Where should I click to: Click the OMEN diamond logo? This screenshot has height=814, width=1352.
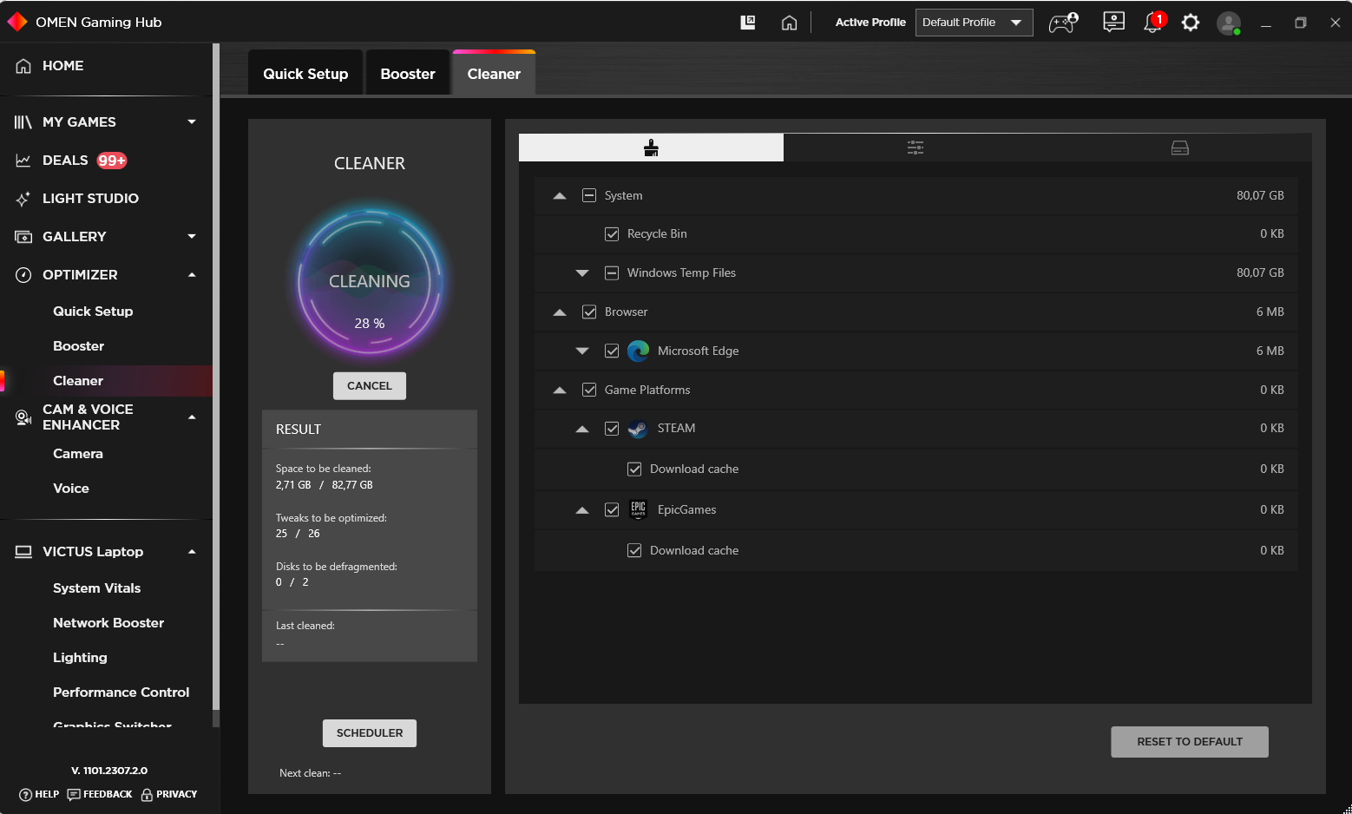click(17, 22)
